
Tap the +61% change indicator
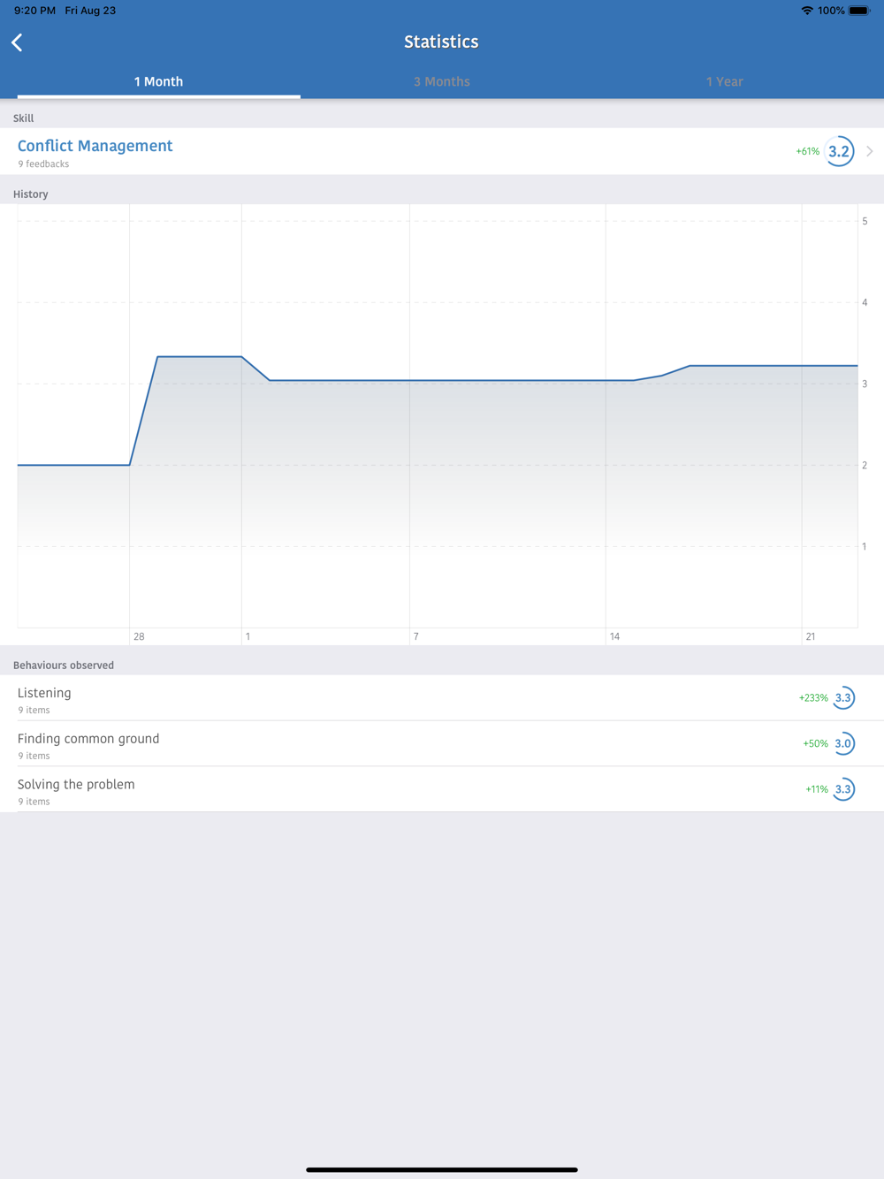click(807, 151)
